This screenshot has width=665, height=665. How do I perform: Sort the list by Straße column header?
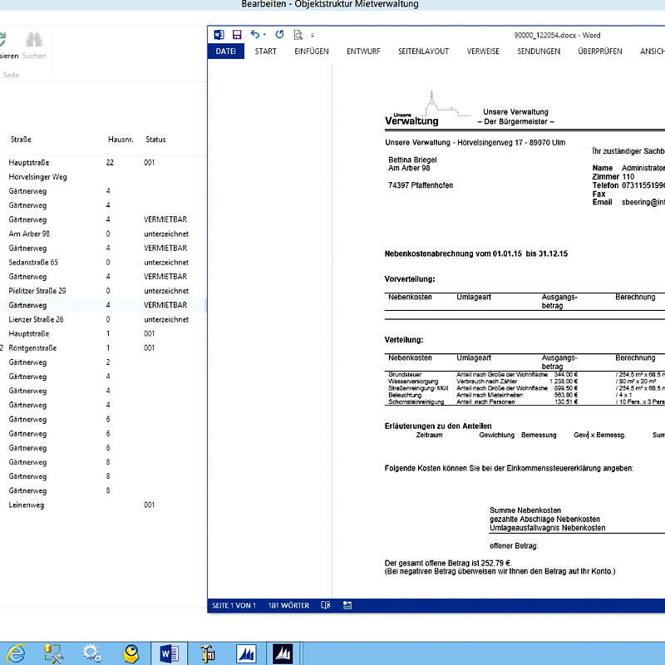click(21, 140)
